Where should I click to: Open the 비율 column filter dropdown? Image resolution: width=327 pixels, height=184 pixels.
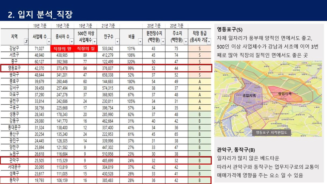[140, 42]
